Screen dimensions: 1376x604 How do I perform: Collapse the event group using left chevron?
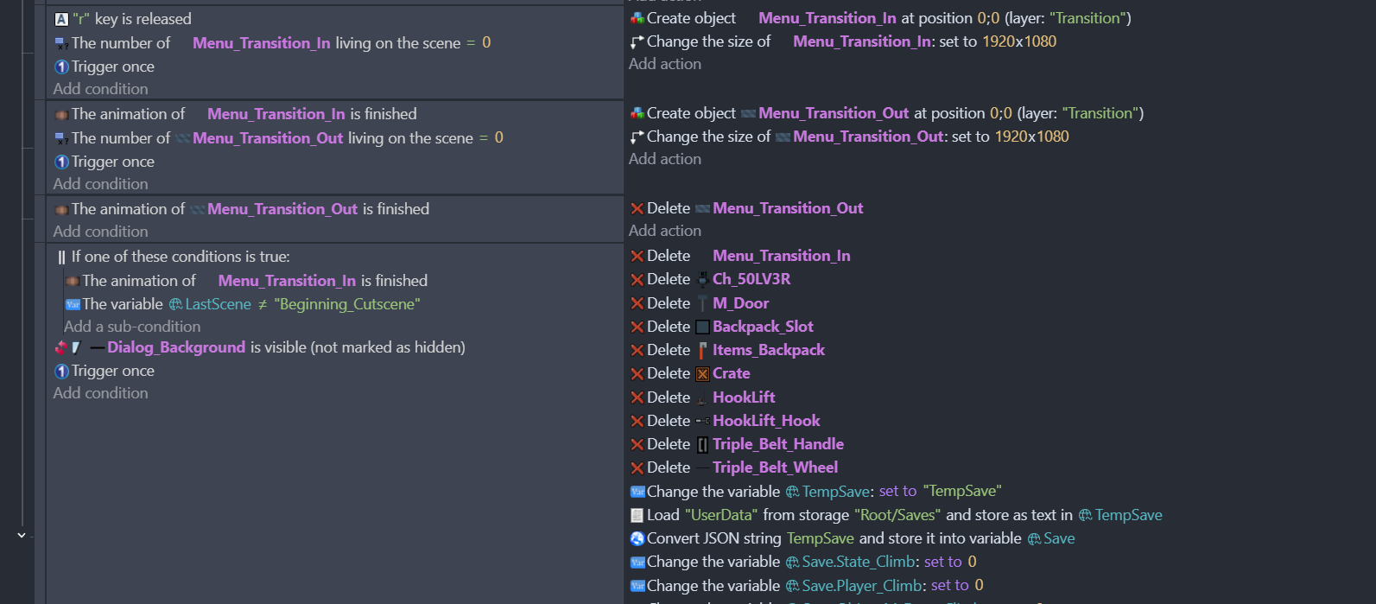22,536
